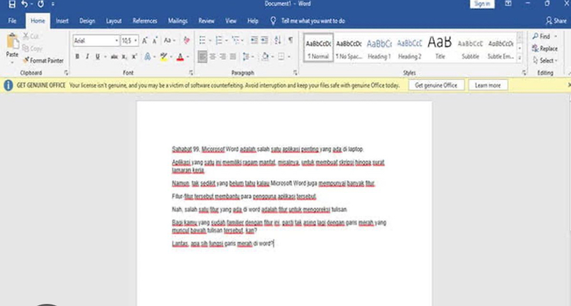Toggle Bold formatting
This screenshot has width=571, height=306.
click(77, 57)
